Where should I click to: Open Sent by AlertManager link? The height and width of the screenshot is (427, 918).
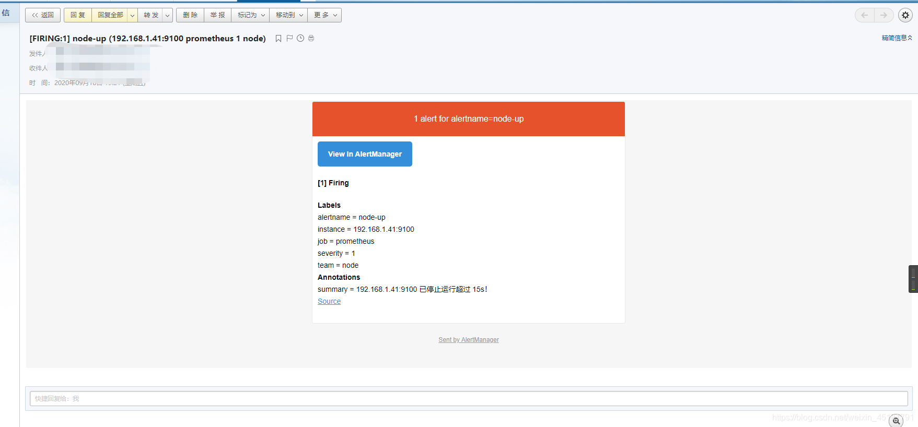[469, 340]
